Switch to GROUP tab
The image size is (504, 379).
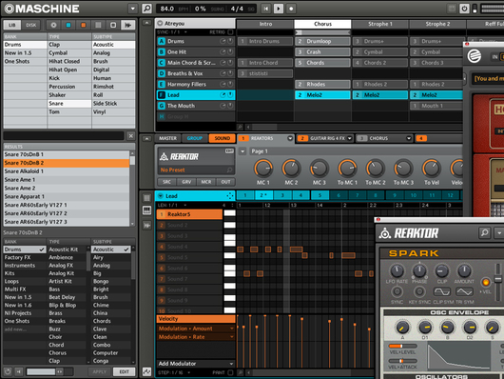(x=194, y=138)
